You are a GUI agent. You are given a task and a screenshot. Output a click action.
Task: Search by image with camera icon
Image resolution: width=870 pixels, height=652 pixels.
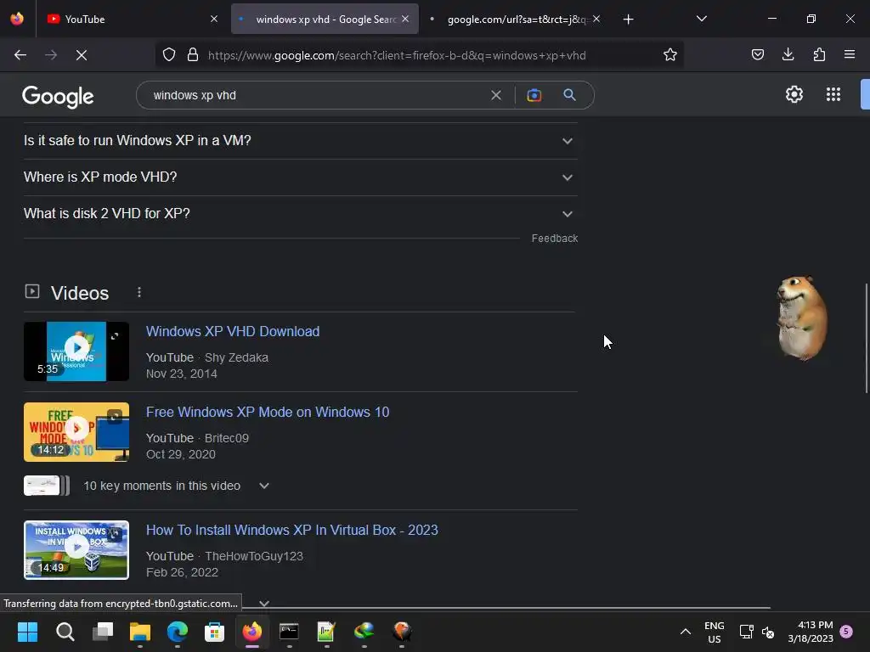pyautogui.click(x=534, y=95)
